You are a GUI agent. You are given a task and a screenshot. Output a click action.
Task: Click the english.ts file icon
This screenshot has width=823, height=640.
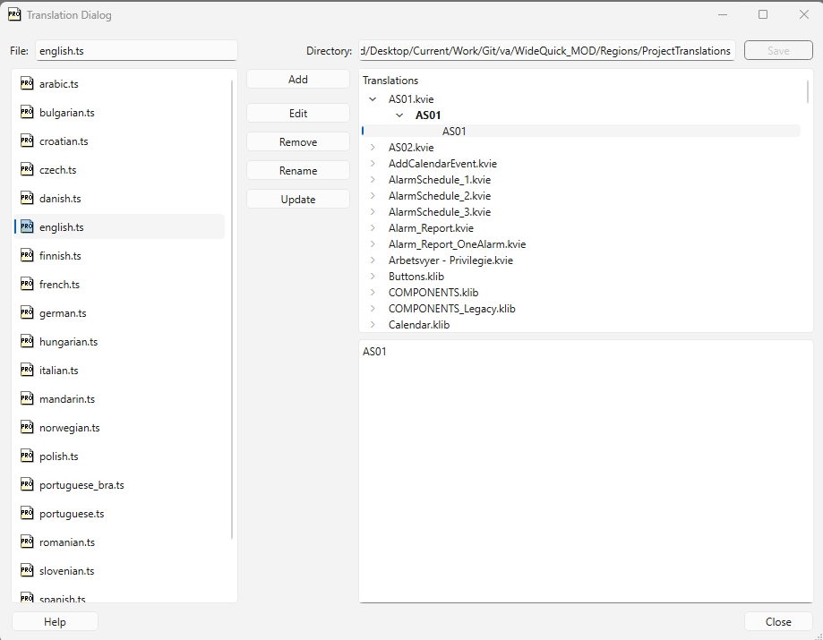tap(27, 226)
